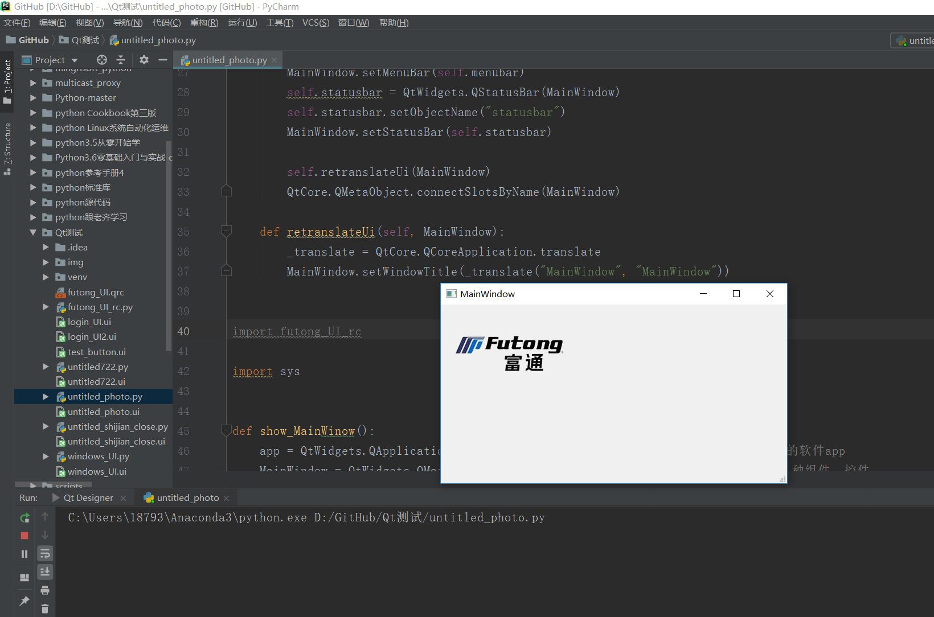
Task: Open the 编辑(E) menu
Action: (x=53, y=23)
